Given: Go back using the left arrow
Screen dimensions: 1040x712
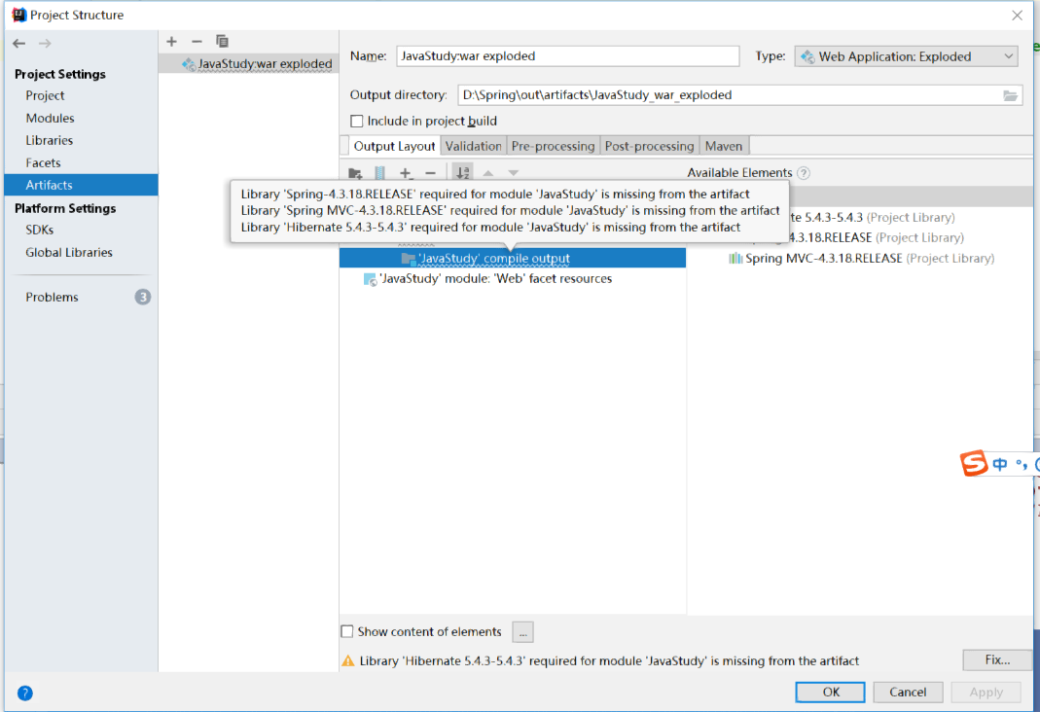Looking at the screenshot, I should [x=19, y=44].
